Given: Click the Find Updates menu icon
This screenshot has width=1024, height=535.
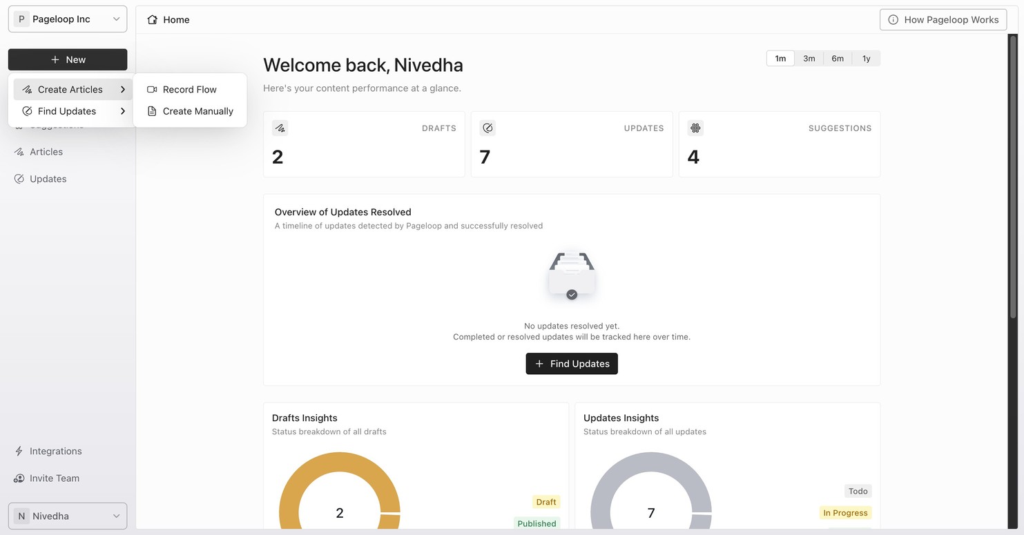Looking at the screenshot, I should pos(27,111).
